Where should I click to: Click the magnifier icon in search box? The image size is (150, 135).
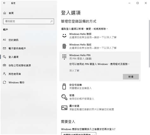point(52,21)
